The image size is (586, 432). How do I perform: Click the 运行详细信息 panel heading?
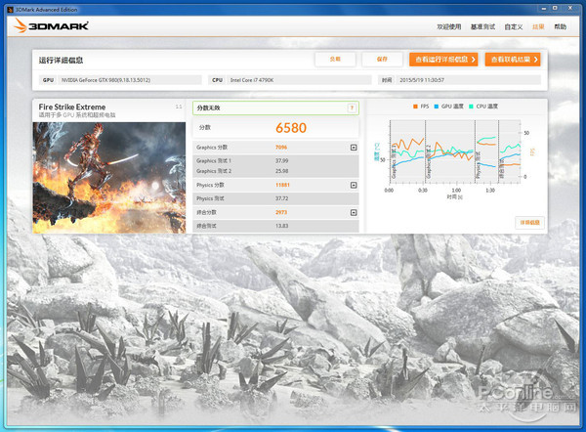coord(61,61)
